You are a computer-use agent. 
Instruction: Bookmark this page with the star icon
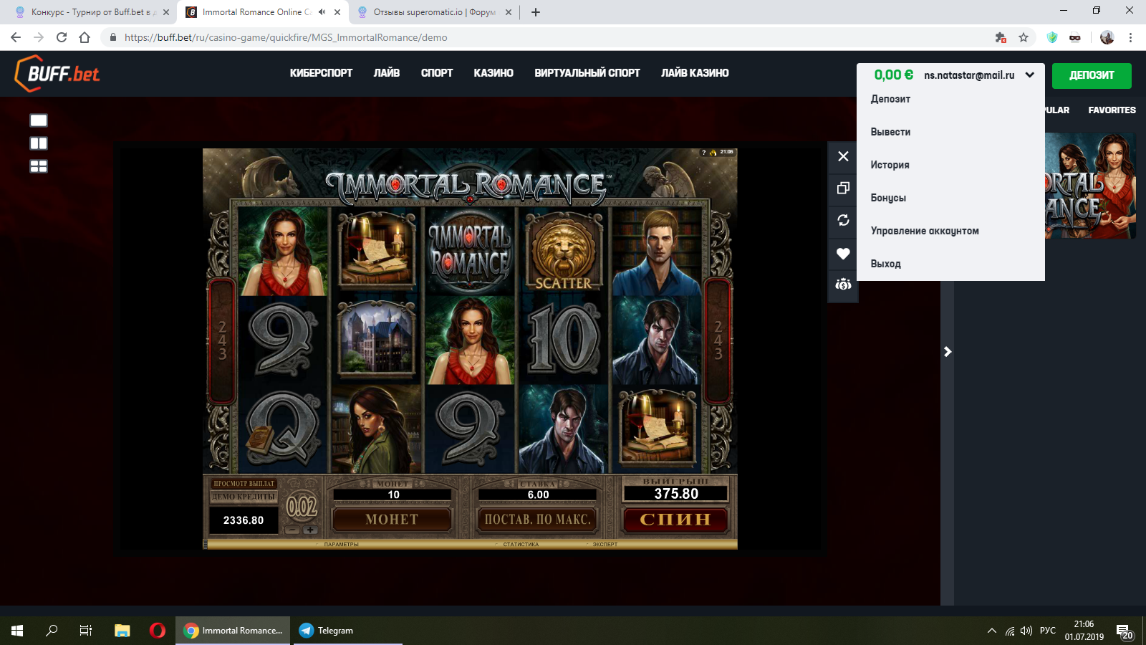coord(1024,37)
